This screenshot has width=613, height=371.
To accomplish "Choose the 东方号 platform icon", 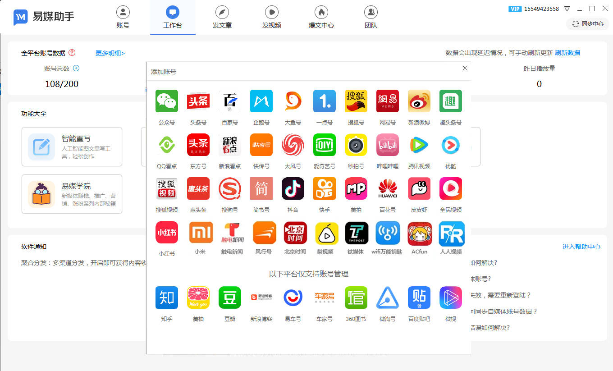I will pos(198,145).
